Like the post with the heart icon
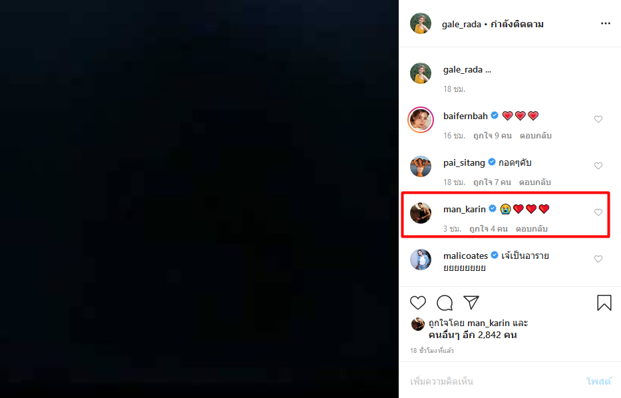Screen dimensions: 621x398 pyautogui.click(x=418, y=303)
